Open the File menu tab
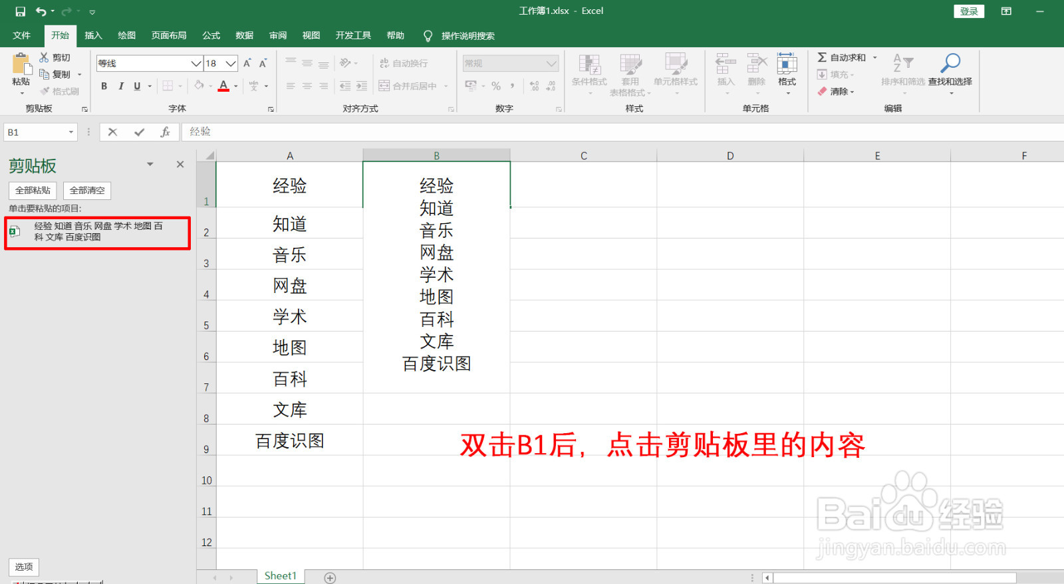This screenshot has width=1064, height=584. [x=21, y=36]
